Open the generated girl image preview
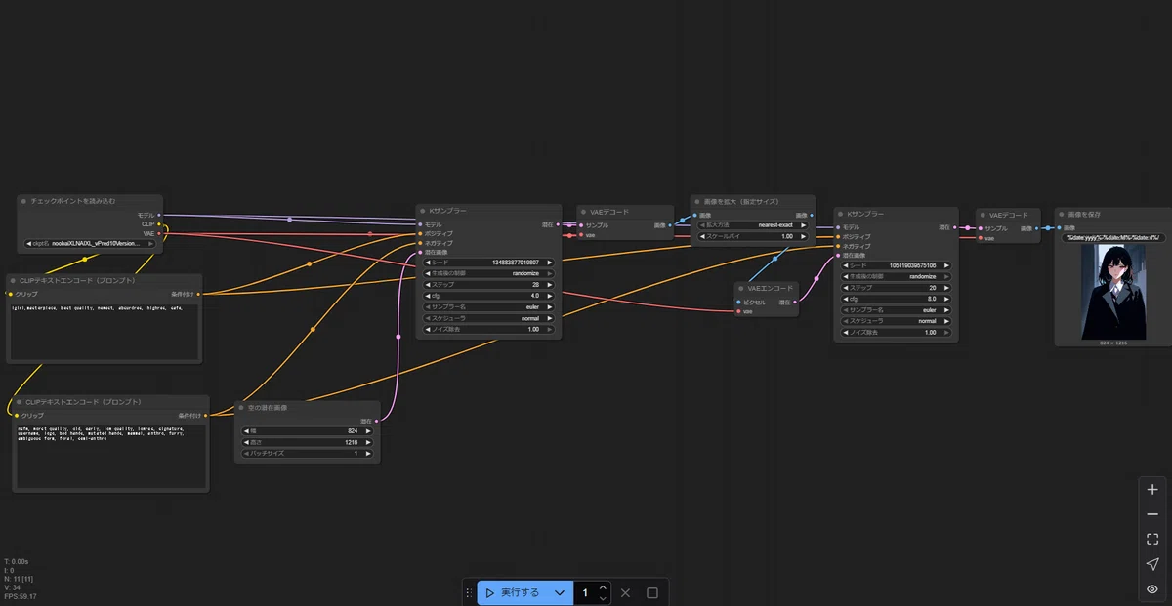Image resolution: width=1172 pixels, height=606 pixels. coord(1113,291)
